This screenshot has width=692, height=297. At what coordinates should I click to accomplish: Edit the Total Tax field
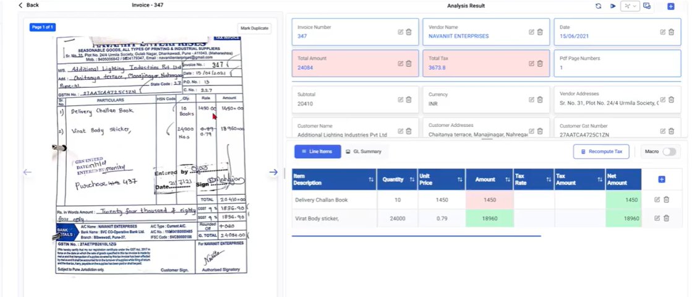(532, 64)
